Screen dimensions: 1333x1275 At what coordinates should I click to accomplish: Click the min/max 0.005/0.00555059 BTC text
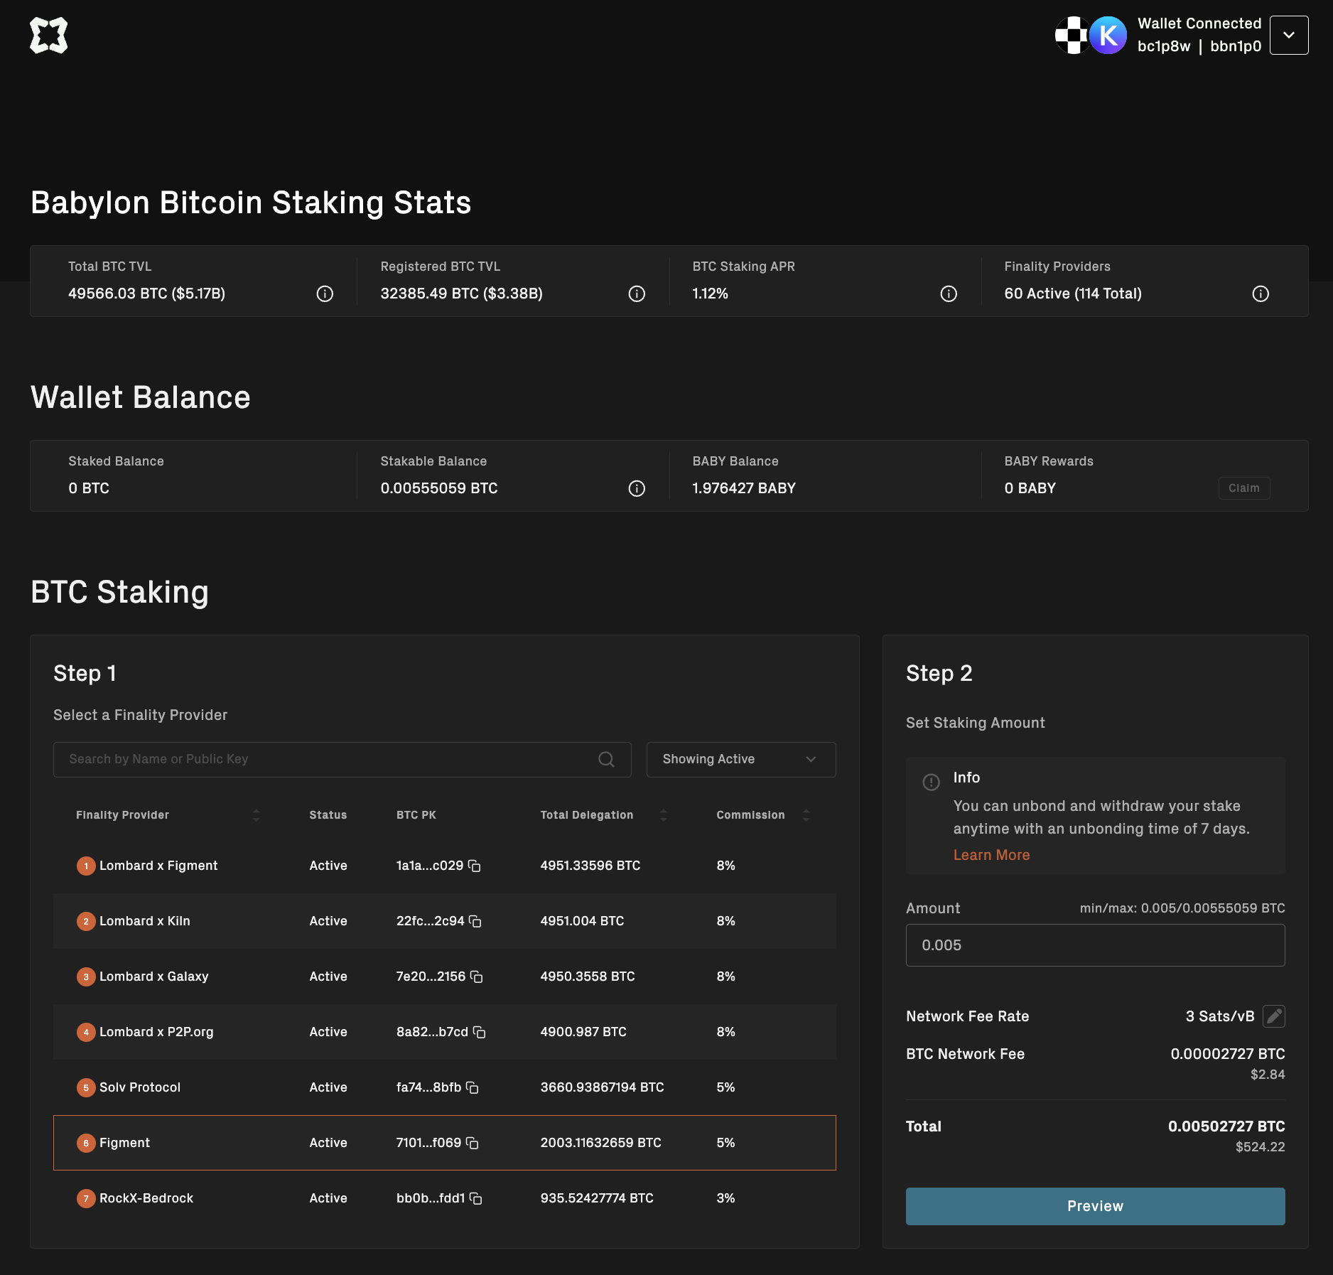pyautogui.click(x=1182, y=908)
